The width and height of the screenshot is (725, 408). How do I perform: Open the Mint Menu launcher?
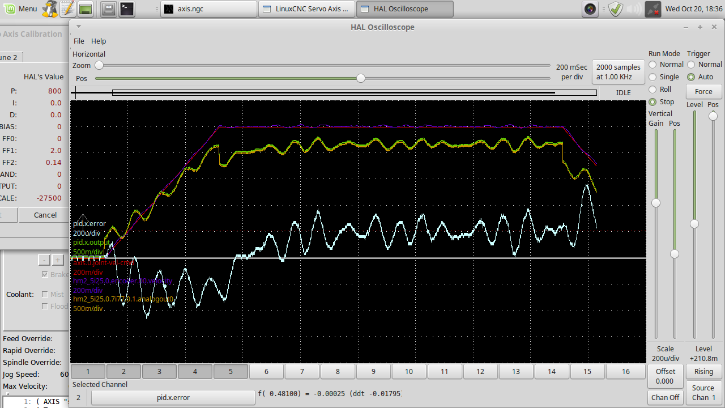(x=20, y=8)
